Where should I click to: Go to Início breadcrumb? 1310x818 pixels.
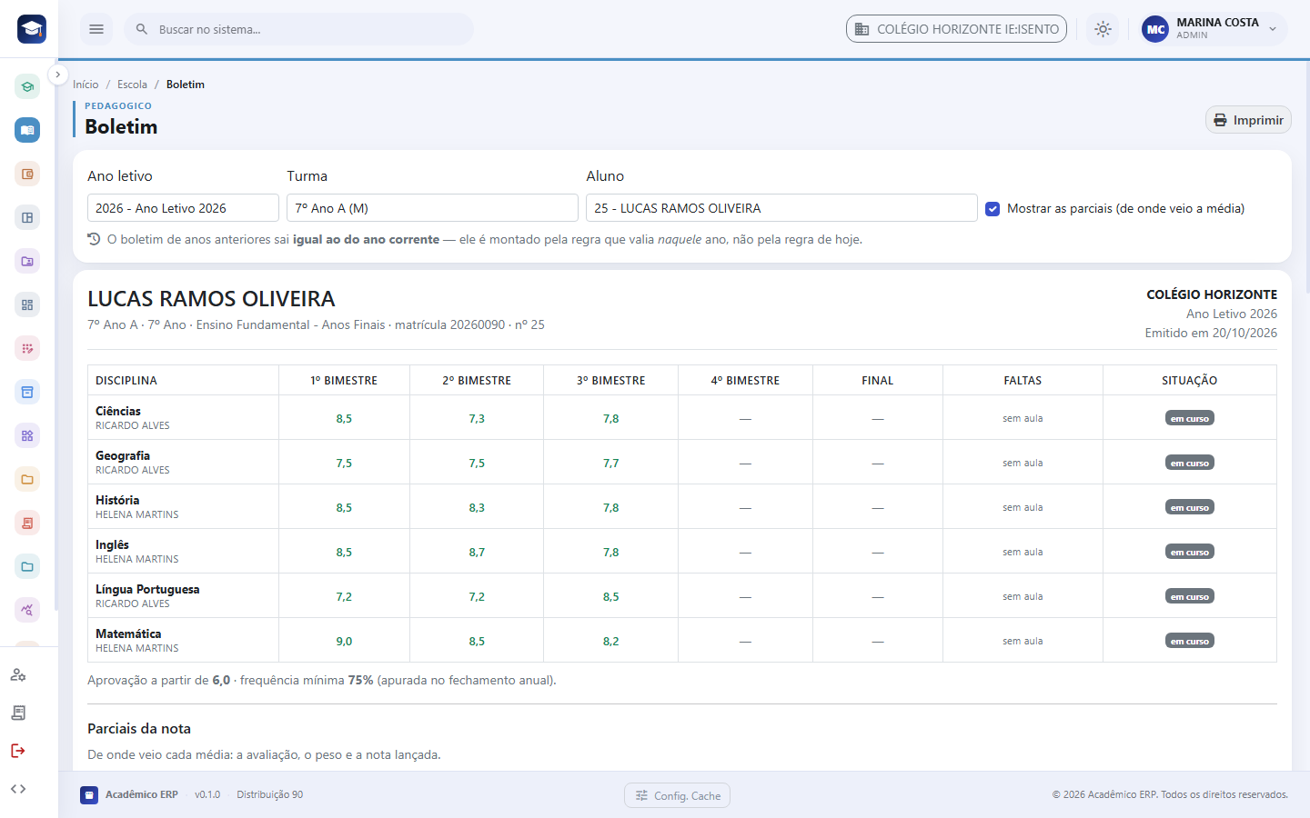click(86, 85)
